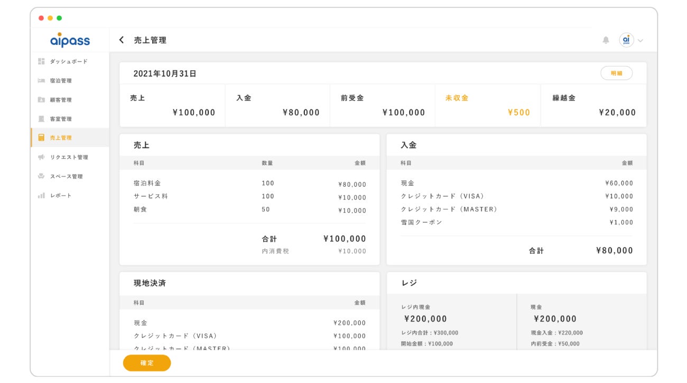Viewport: 687px width, 383px height.
Task: Click the 客室管理 room icon
Action: (x=41, y=118)
